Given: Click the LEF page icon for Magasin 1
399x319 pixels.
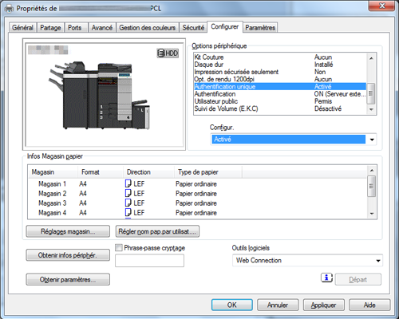Looking at the screenshot, I should tap(128, 183).
